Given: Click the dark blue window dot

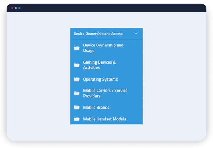Looking at the screenshot, I should [19, 8].
